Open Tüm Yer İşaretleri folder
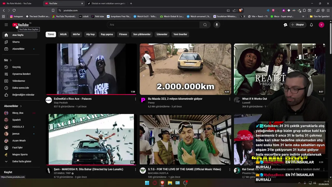The image size is (332, 187). pos(320,16)
